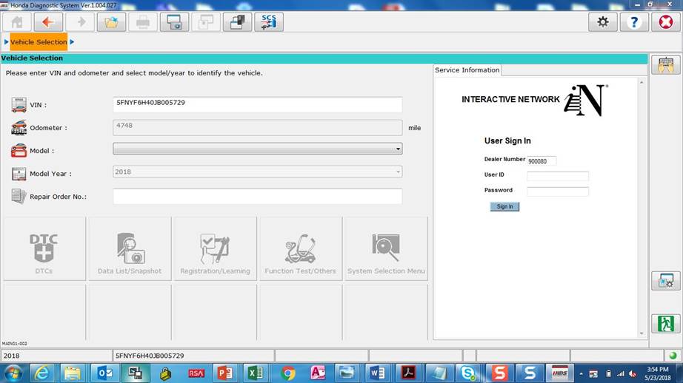Click into the Repair Order No. field
Image resolution: width=683 pixels, height=383 pixels.
(x=257, y=197)
